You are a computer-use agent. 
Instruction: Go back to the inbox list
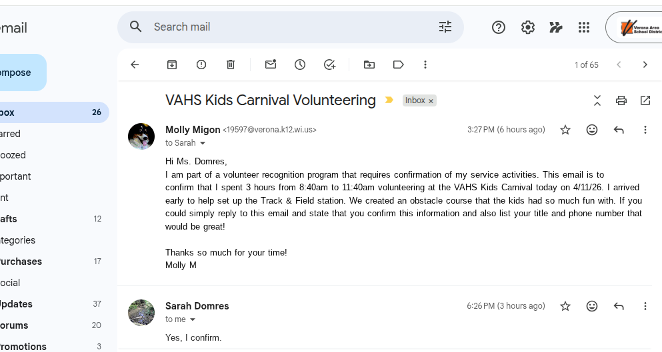tap(135, 65)
